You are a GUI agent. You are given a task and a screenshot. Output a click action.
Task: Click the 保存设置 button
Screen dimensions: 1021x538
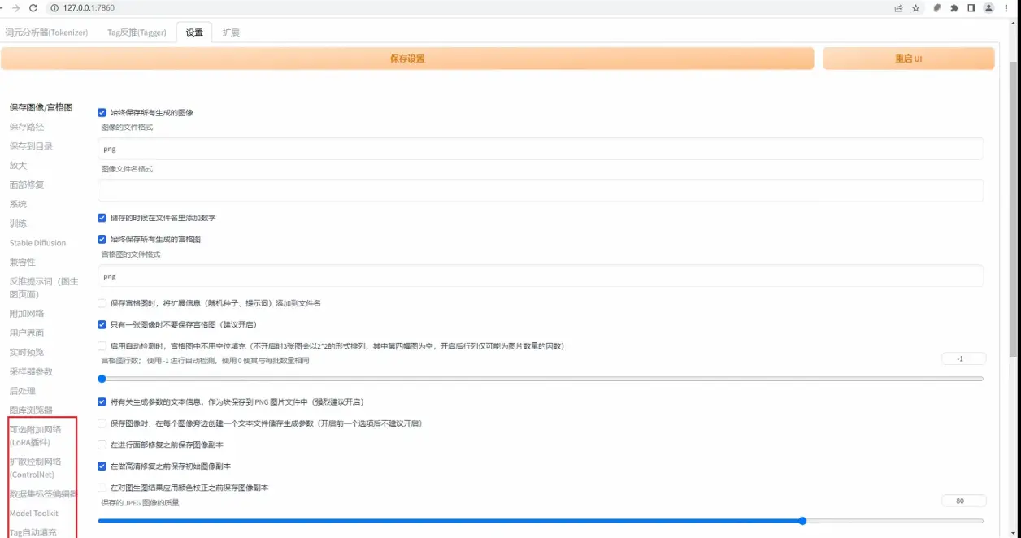click(x=408, y=58)
